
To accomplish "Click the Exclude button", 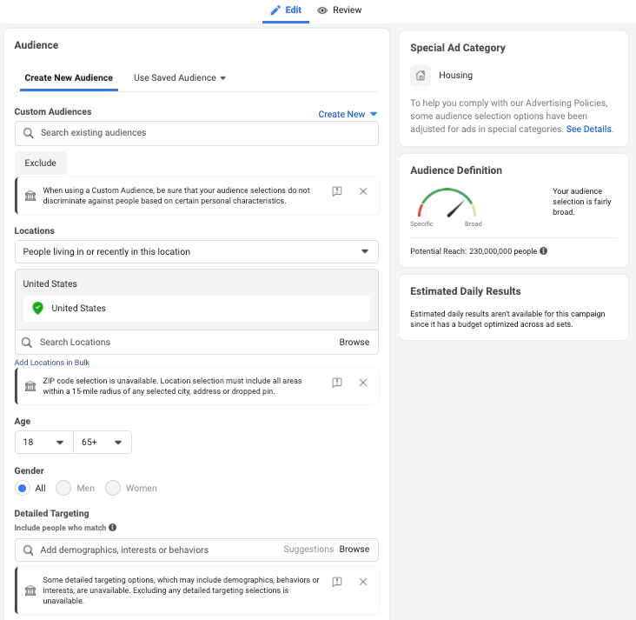I will click(41, 163).
